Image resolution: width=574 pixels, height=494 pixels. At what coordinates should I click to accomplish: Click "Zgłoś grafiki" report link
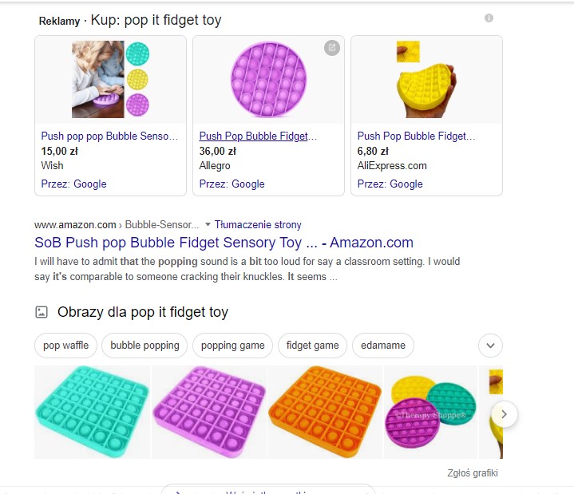tap(473, 473)
